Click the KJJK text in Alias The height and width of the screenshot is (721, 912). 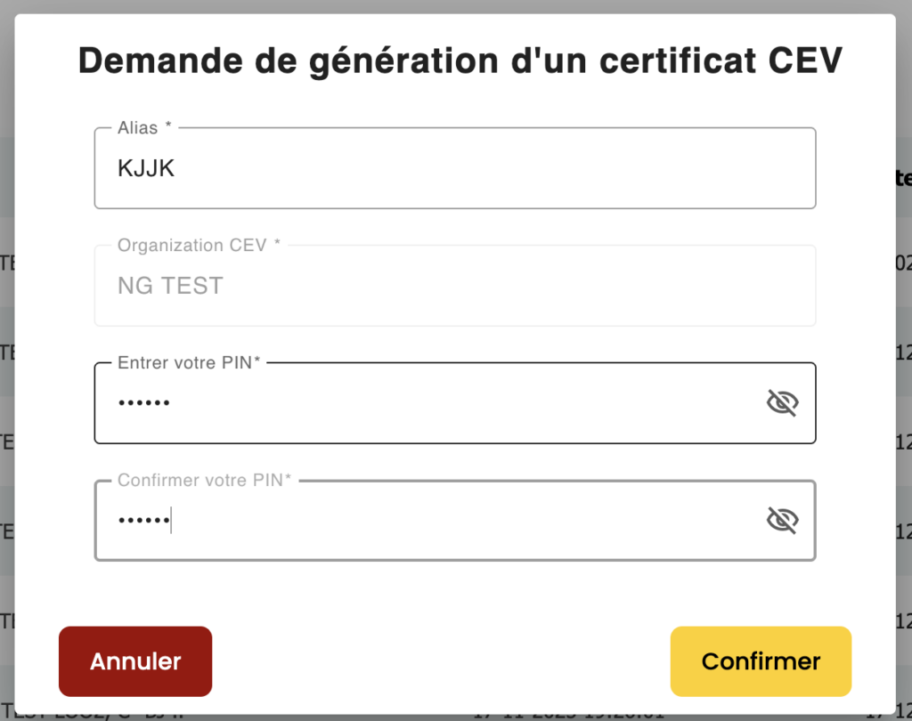coord(146,168)
